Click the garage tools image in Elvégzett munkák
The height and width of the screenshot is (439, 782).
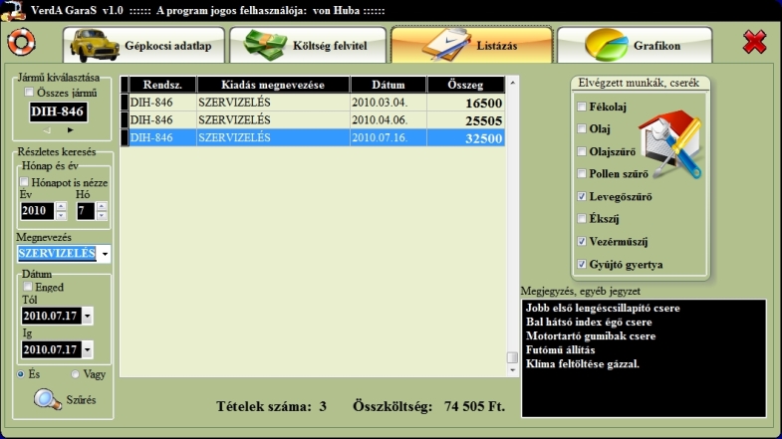click(x=667, y=146)
